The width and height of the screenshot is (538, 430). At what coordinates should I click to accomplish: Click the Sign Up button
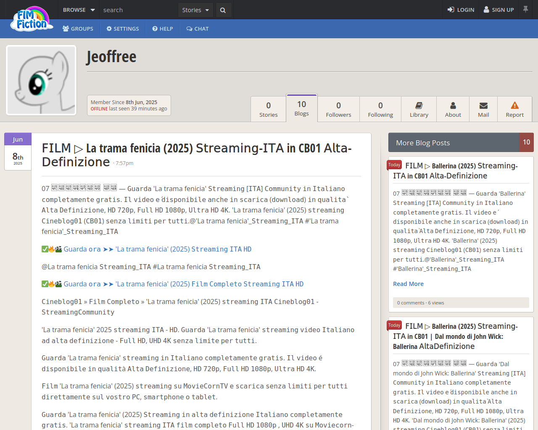click(x=499, y=10)
